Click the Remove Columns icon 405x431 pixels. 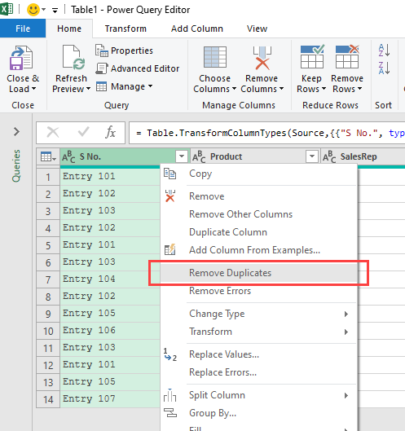pyautogui.click(x=262, y=58)
